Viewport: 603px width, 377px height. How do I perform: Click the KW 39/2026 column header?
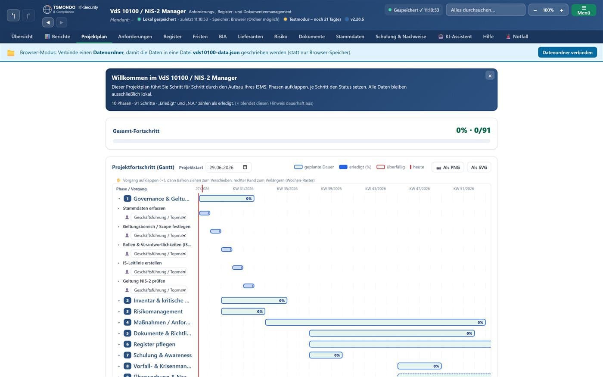331,189
